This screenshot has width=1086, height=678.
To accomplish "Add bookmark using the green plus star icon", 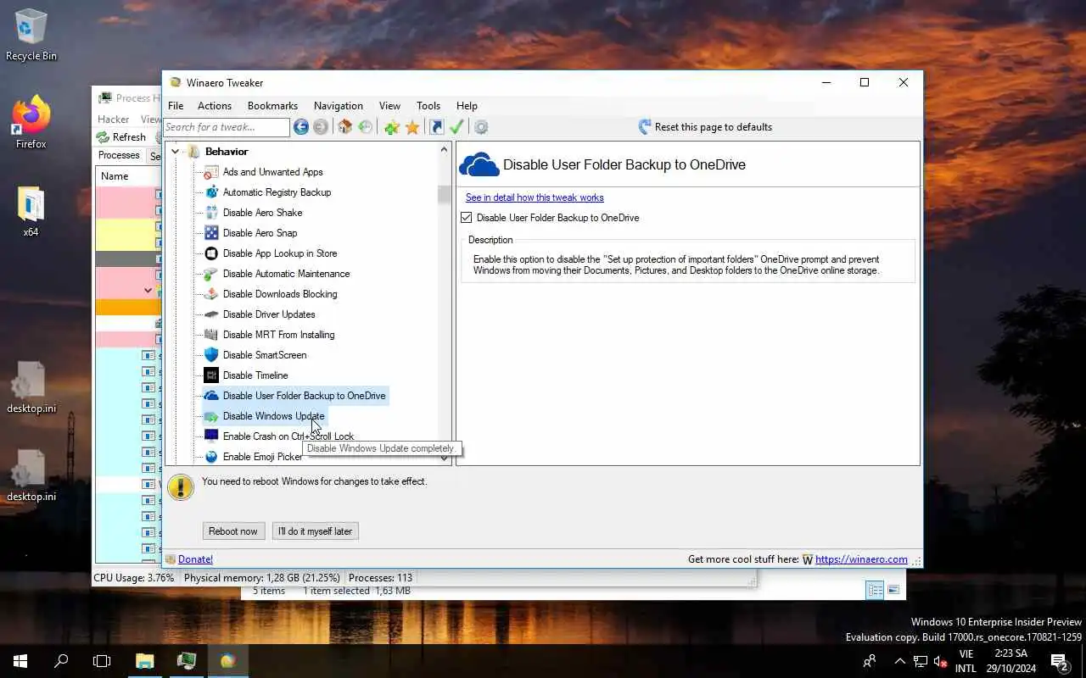I will click(392, 127).
